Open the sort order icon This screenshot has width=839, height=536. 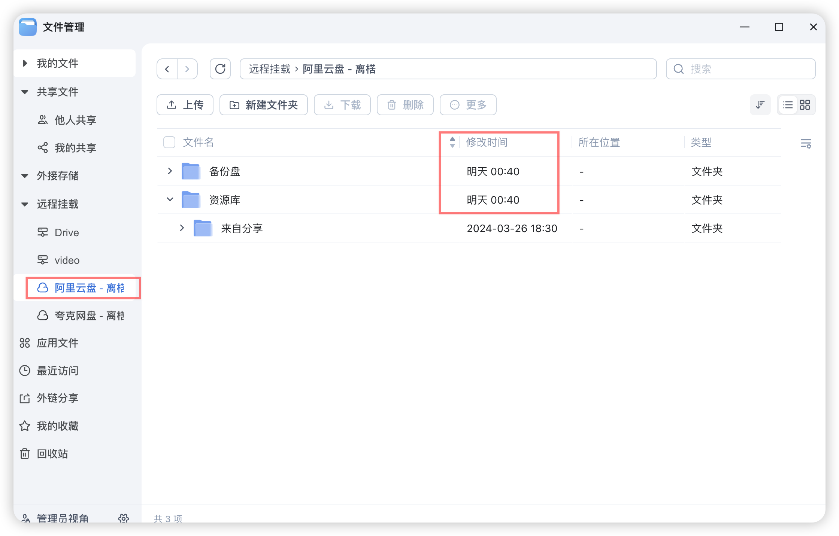coord(760,105)
